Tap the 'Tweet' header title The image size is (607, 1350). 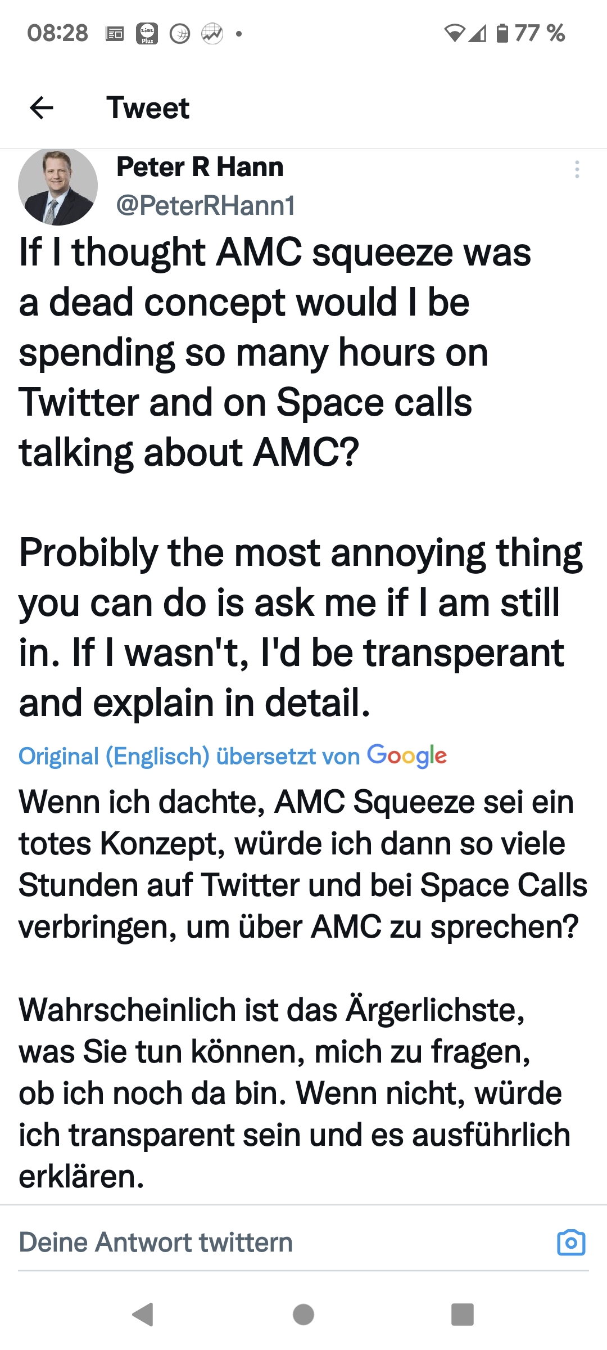148,107
